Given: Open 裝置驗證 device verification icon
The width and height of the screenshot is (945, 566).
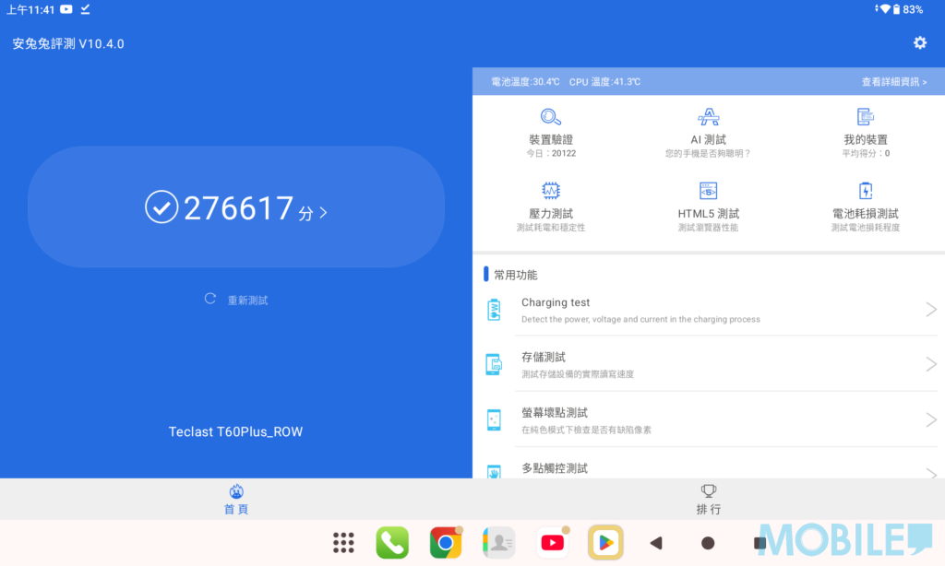Looking at the screenshot, I should pyautogui.click(x=551, y=117).
